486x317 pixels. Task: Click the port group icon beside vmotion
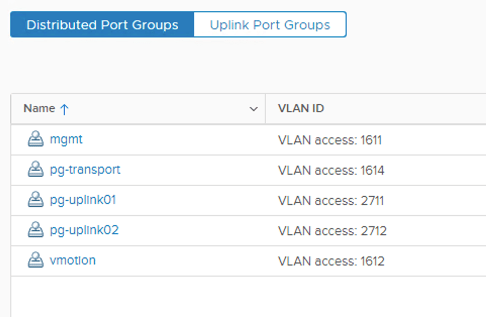click(35, 260)
